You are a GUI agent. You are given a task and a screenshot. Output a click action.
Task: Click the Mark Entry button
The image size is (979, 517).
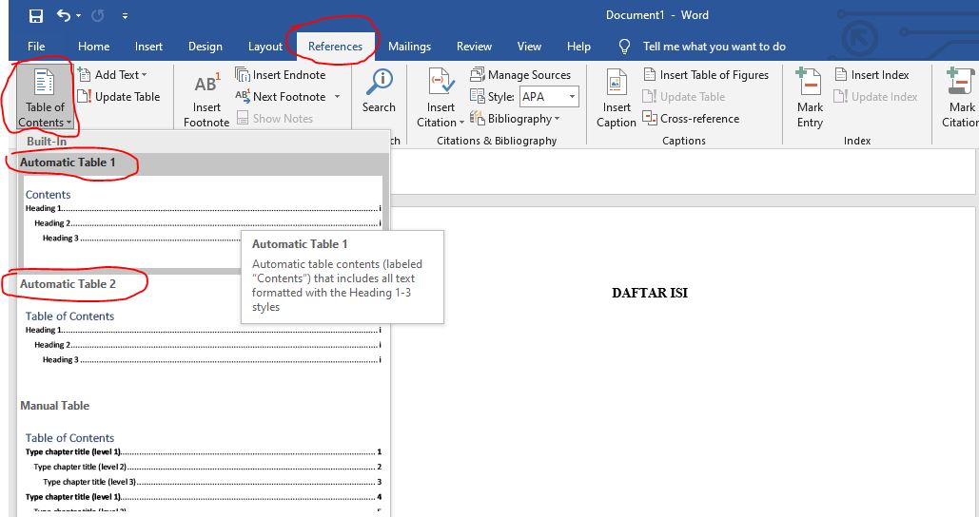(810, 98)
